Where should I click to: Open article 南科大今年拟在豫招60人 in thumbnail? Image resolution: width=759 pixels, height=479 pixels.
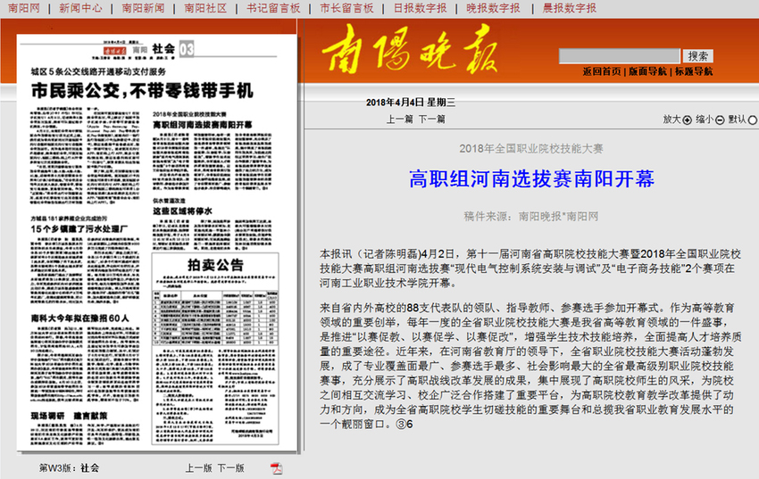[79, 318]
